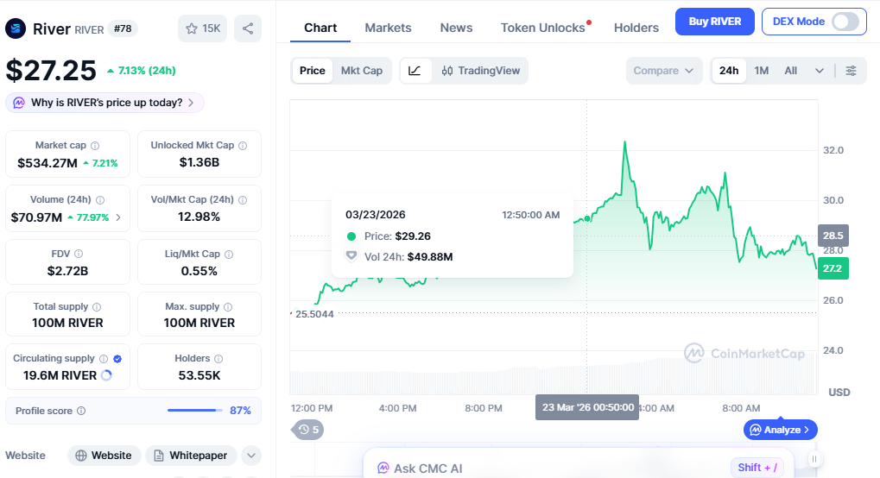This screenshot has width=880, height=478.
Task: Expand more time range options chevron
Action: click(820, 71)
